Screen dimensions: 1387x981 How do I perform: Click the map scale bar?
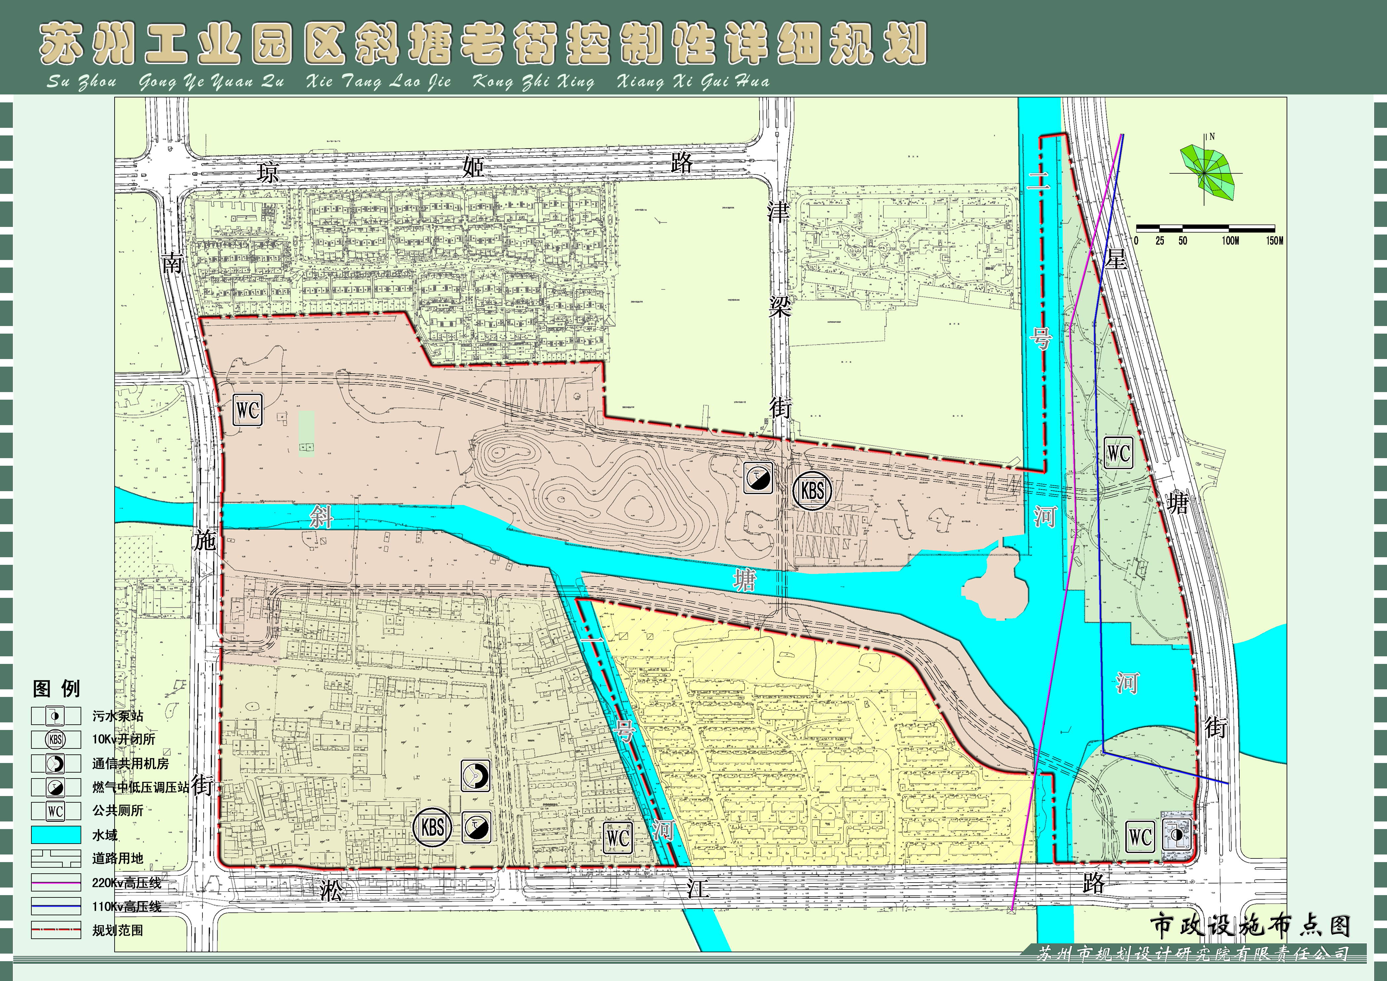[x=1205, y=228]
